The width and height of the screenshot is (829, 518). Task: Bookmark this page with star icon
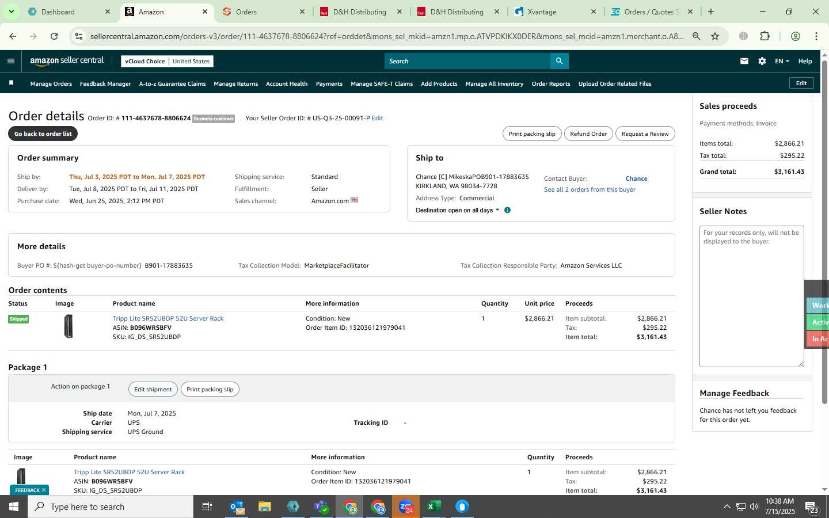(715, 36)
